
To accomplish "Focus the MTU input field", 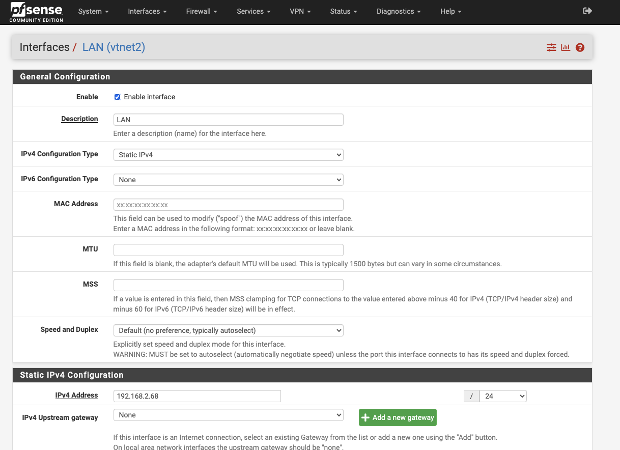I will coord(228,250).
